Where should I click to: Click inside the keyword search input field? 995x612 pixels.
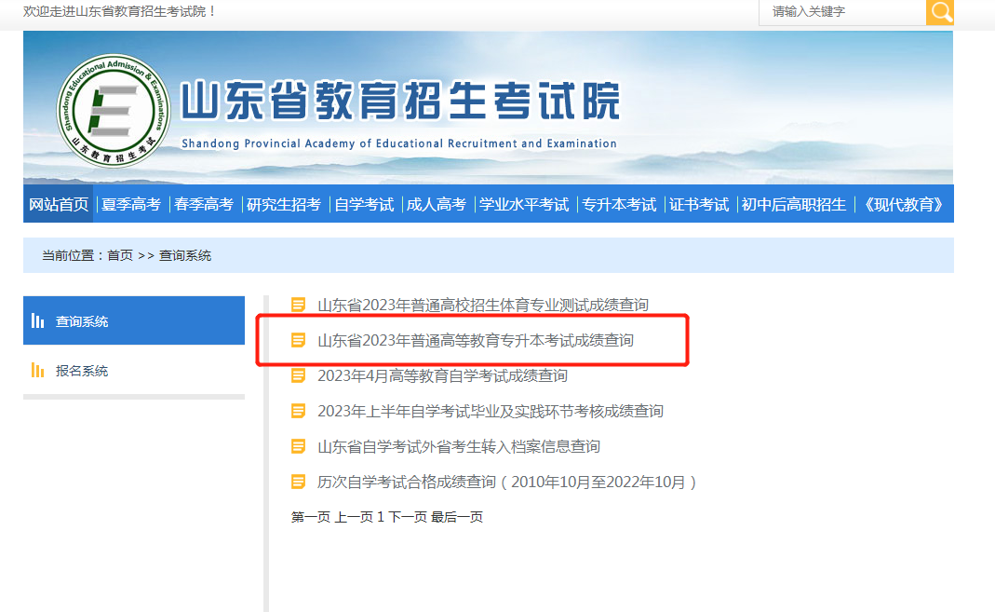[838, 13]
